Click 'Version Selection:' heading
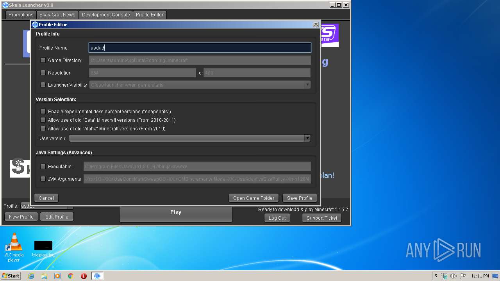The image size is (500, 281). pos(56,100)
